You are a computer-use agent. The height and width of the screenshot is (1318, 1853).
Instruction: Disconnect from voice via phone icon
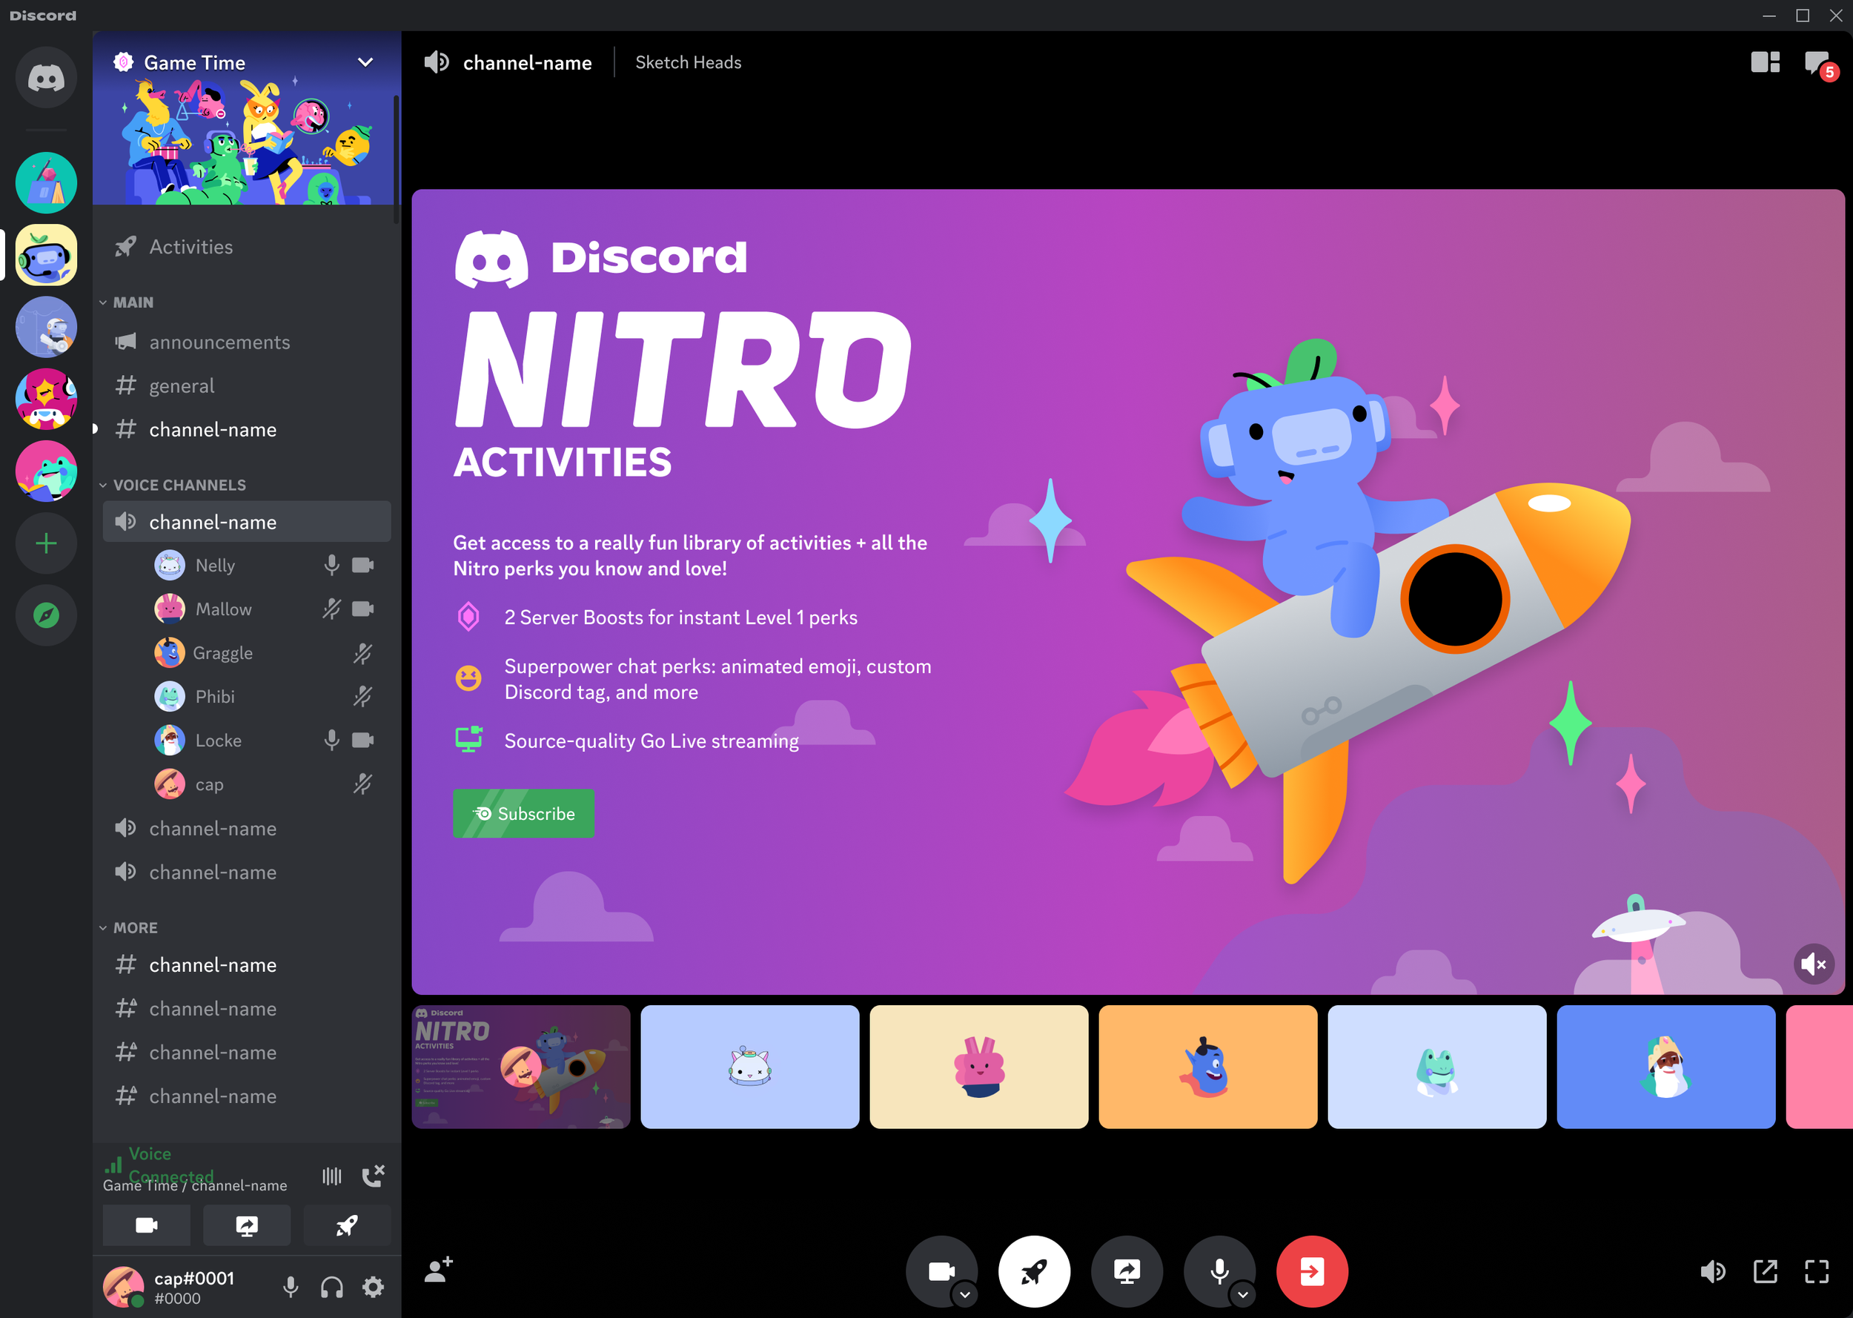[x=374, y=1175]
